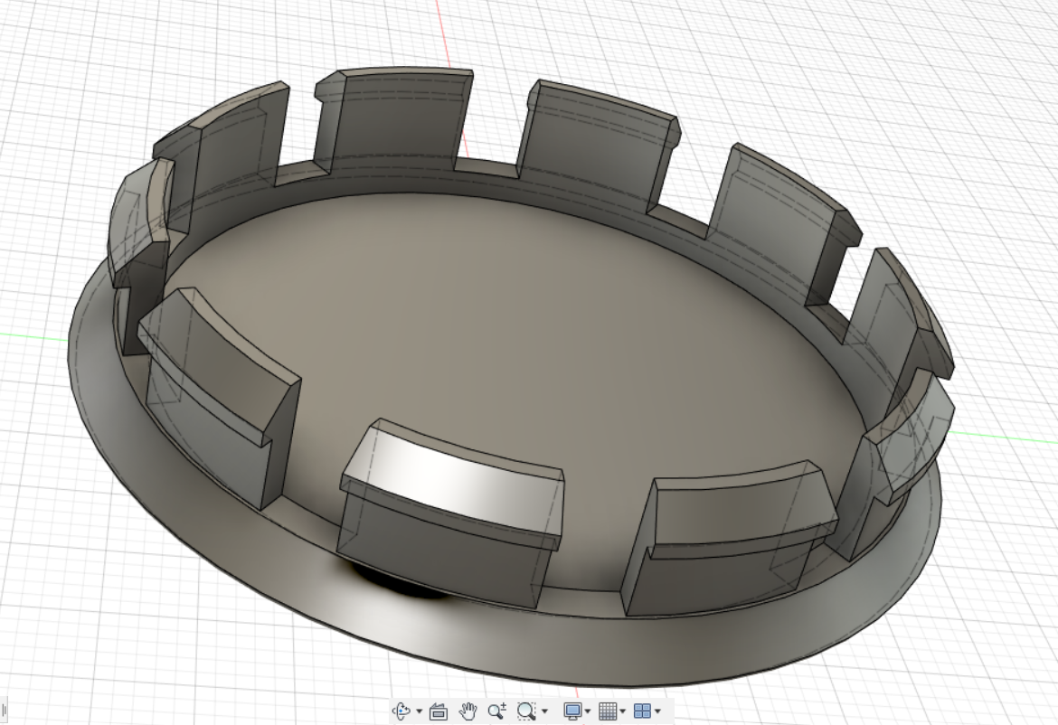This screenshot has width=1058, height=725.
Task: Click the Zoom Window magnifier icon
Action: click(x=526, y=711)
